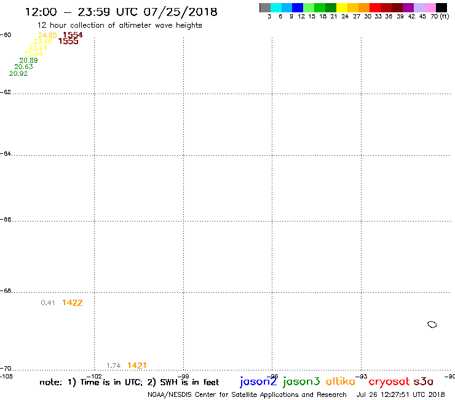This screenshot has height=400, width=455.
Task: Select the cryosat satellite legend label
Action: 389,382
